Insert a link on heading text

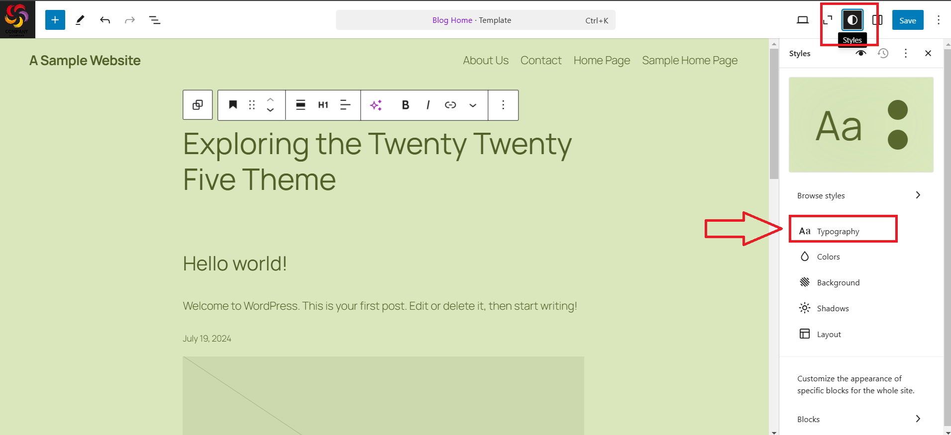click(x=450, y=105)
